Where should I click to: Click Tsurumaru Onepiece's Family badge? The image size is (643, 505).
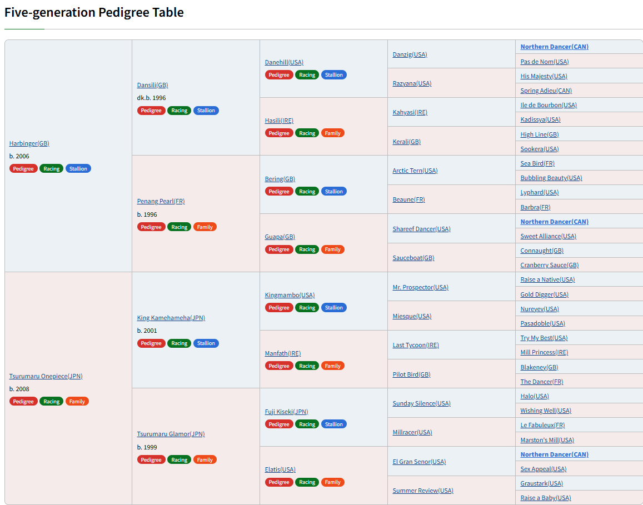pos(77,401)
